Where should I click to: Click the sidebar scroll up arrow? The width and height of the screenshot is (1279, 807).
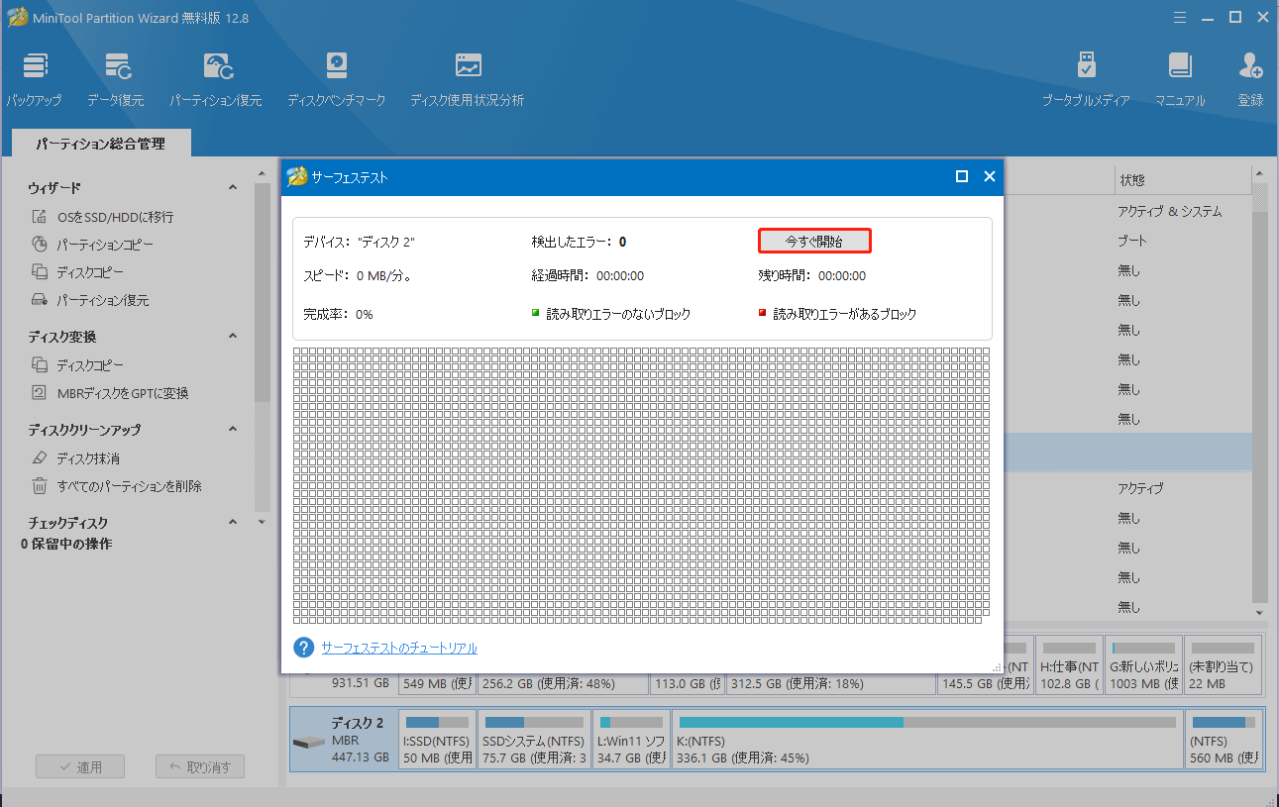(x=262, y=173)
